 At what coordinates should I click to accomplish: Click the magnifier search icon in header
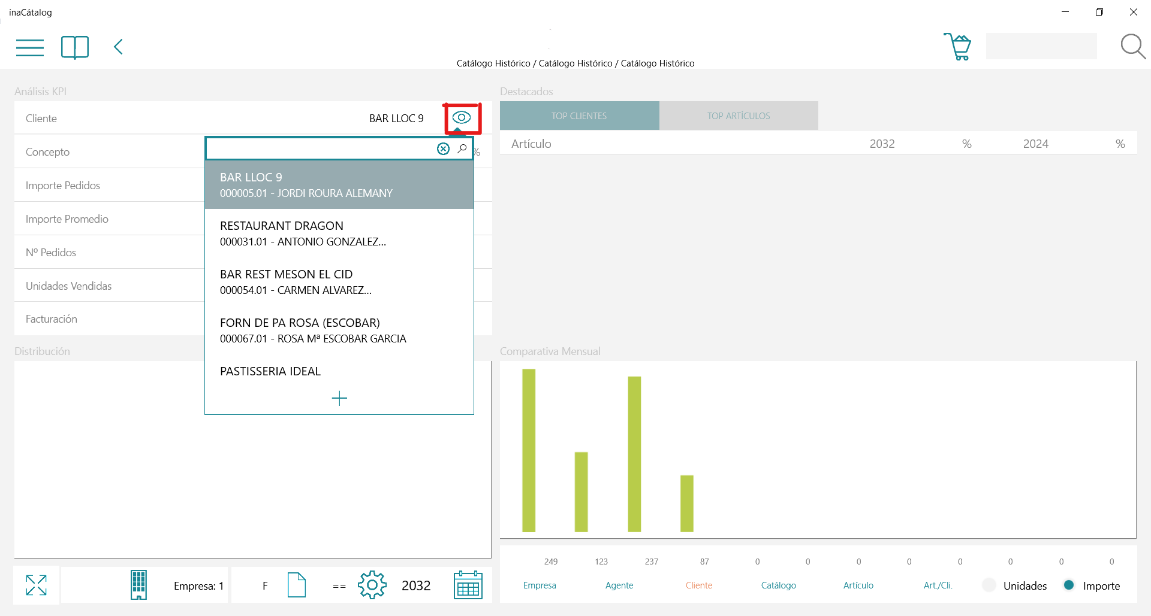click(1133, 47)
